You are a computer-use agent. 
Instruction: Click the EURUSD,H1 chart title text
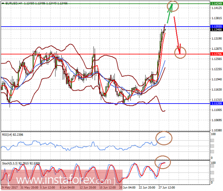pos(11,2)
